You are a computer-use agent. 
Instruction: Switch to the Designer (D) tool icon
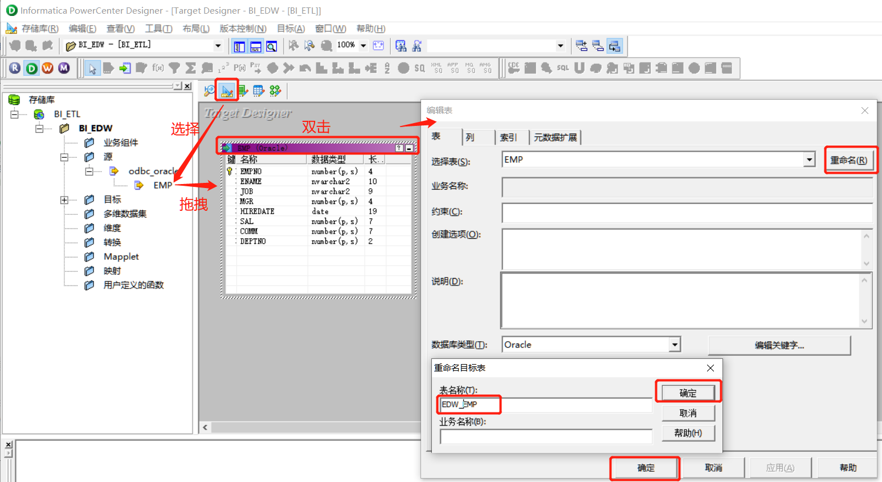31,68
